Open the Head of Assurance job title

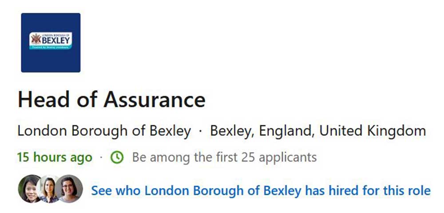[111, 100]
